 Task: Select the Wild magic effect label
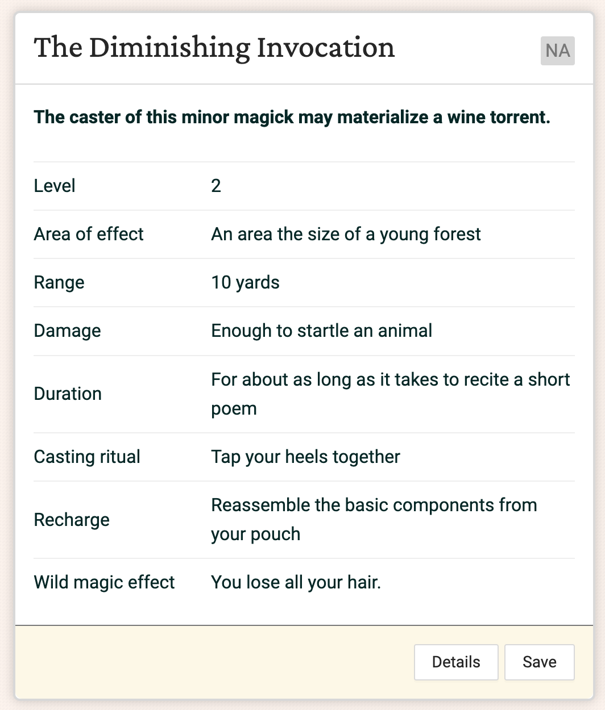(x=104, y=582)
